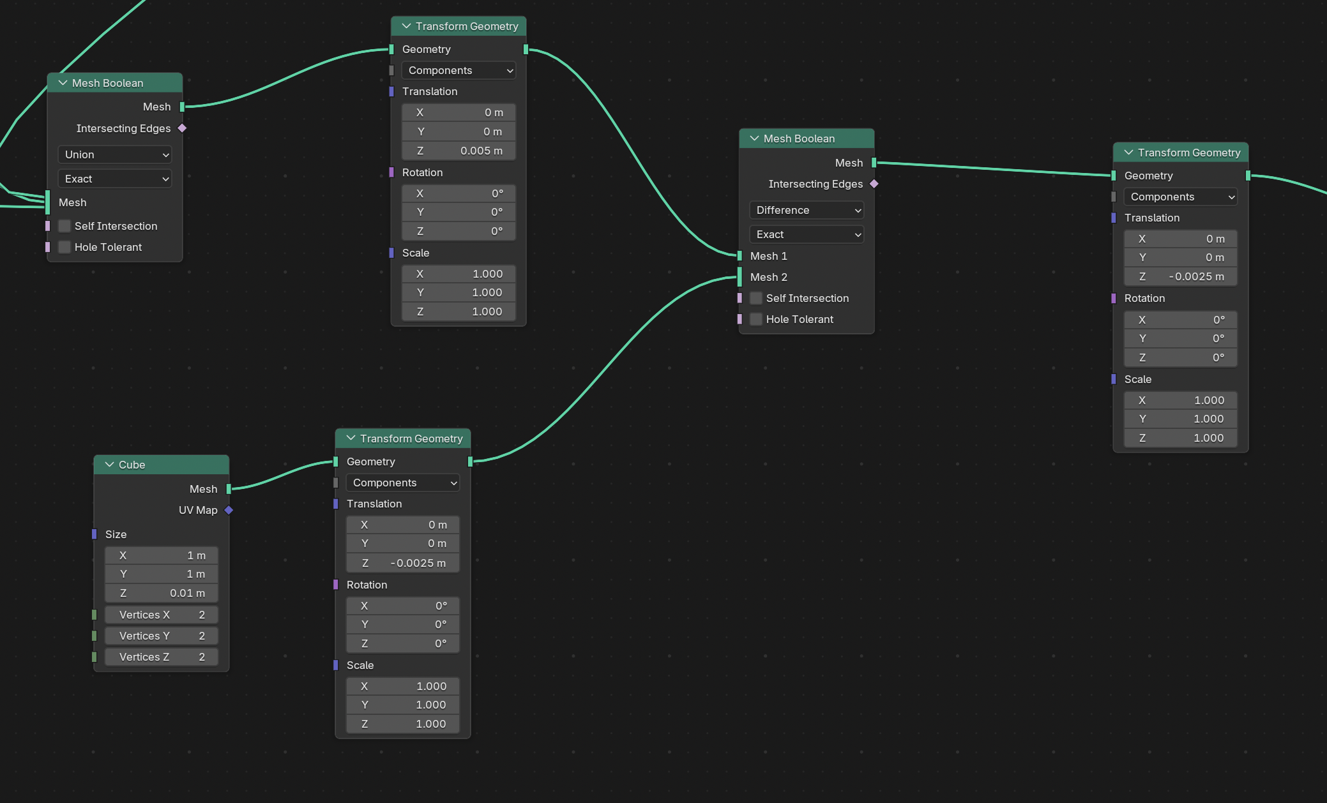Click the Cube Size Z field (0.01 m)
This screenshot has height=803, width=1327.
[162, 593]
